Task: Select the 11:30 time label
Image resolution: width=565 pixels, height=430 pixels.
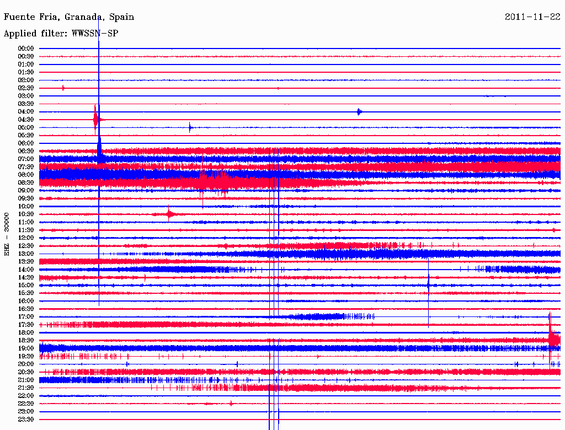Action: (26, 230)
